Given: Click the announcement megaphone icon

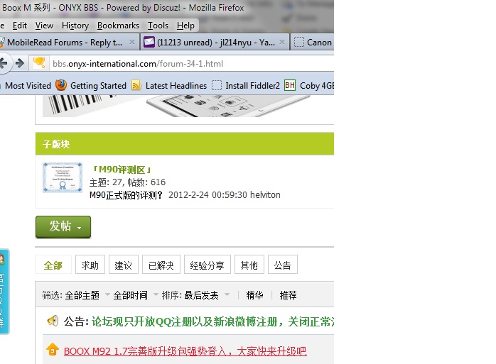Looking at the screenshot, I should tap(53, 321).
